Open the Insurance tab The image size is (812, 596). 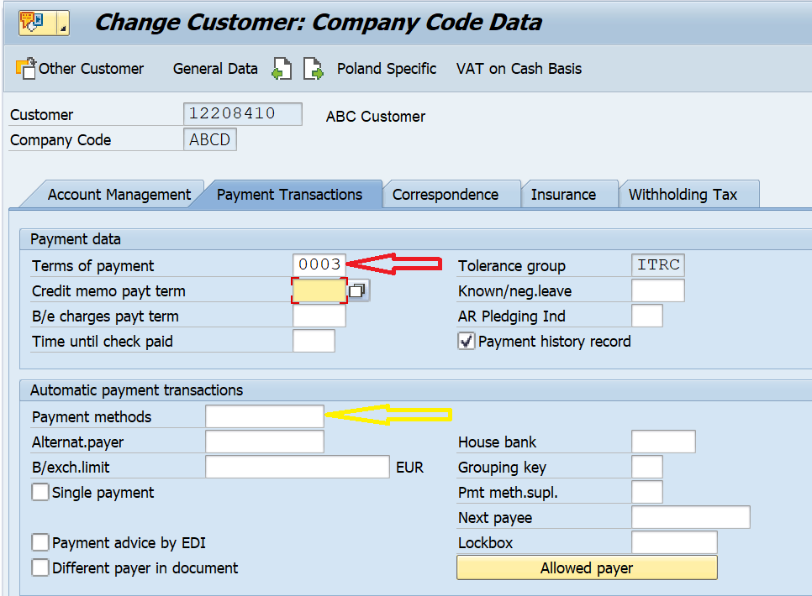[563, 195]
